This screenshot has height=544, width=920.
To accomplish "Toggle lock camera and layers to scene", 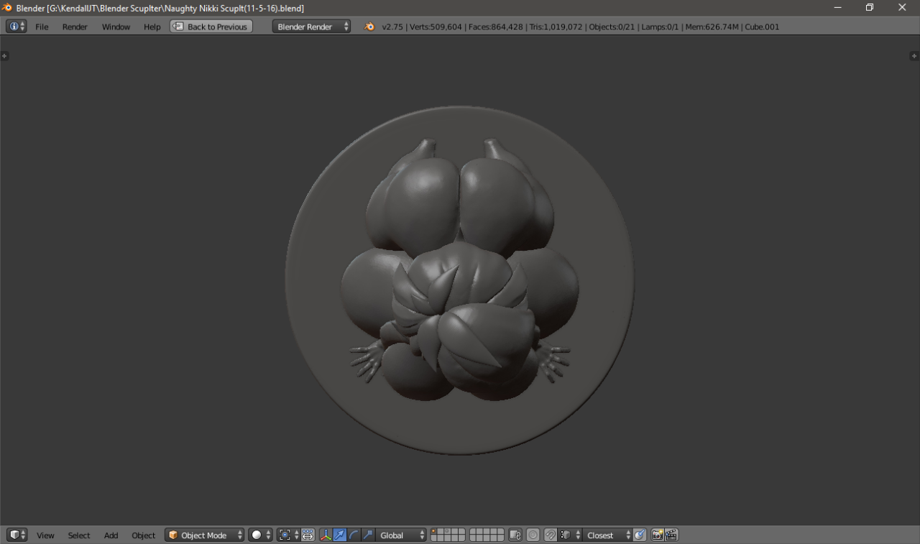I will (x=515, y=535).
